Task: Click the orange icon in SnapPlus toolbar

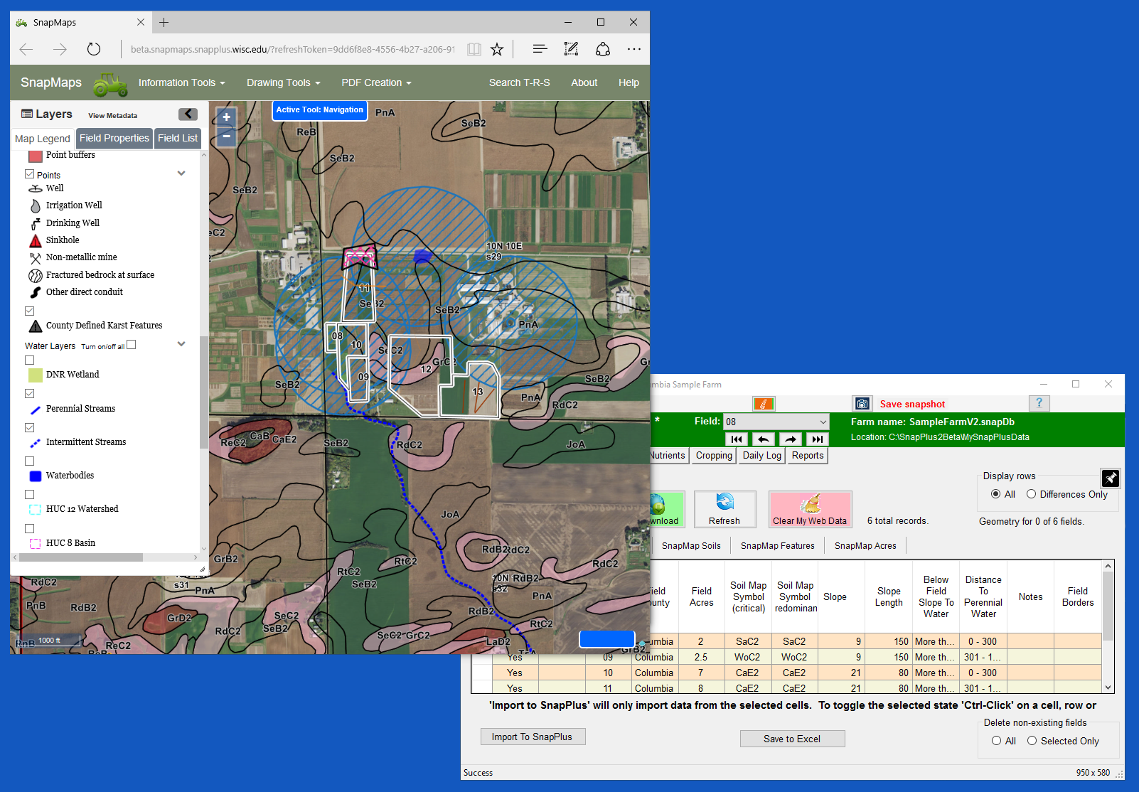Action: point(763,404)
